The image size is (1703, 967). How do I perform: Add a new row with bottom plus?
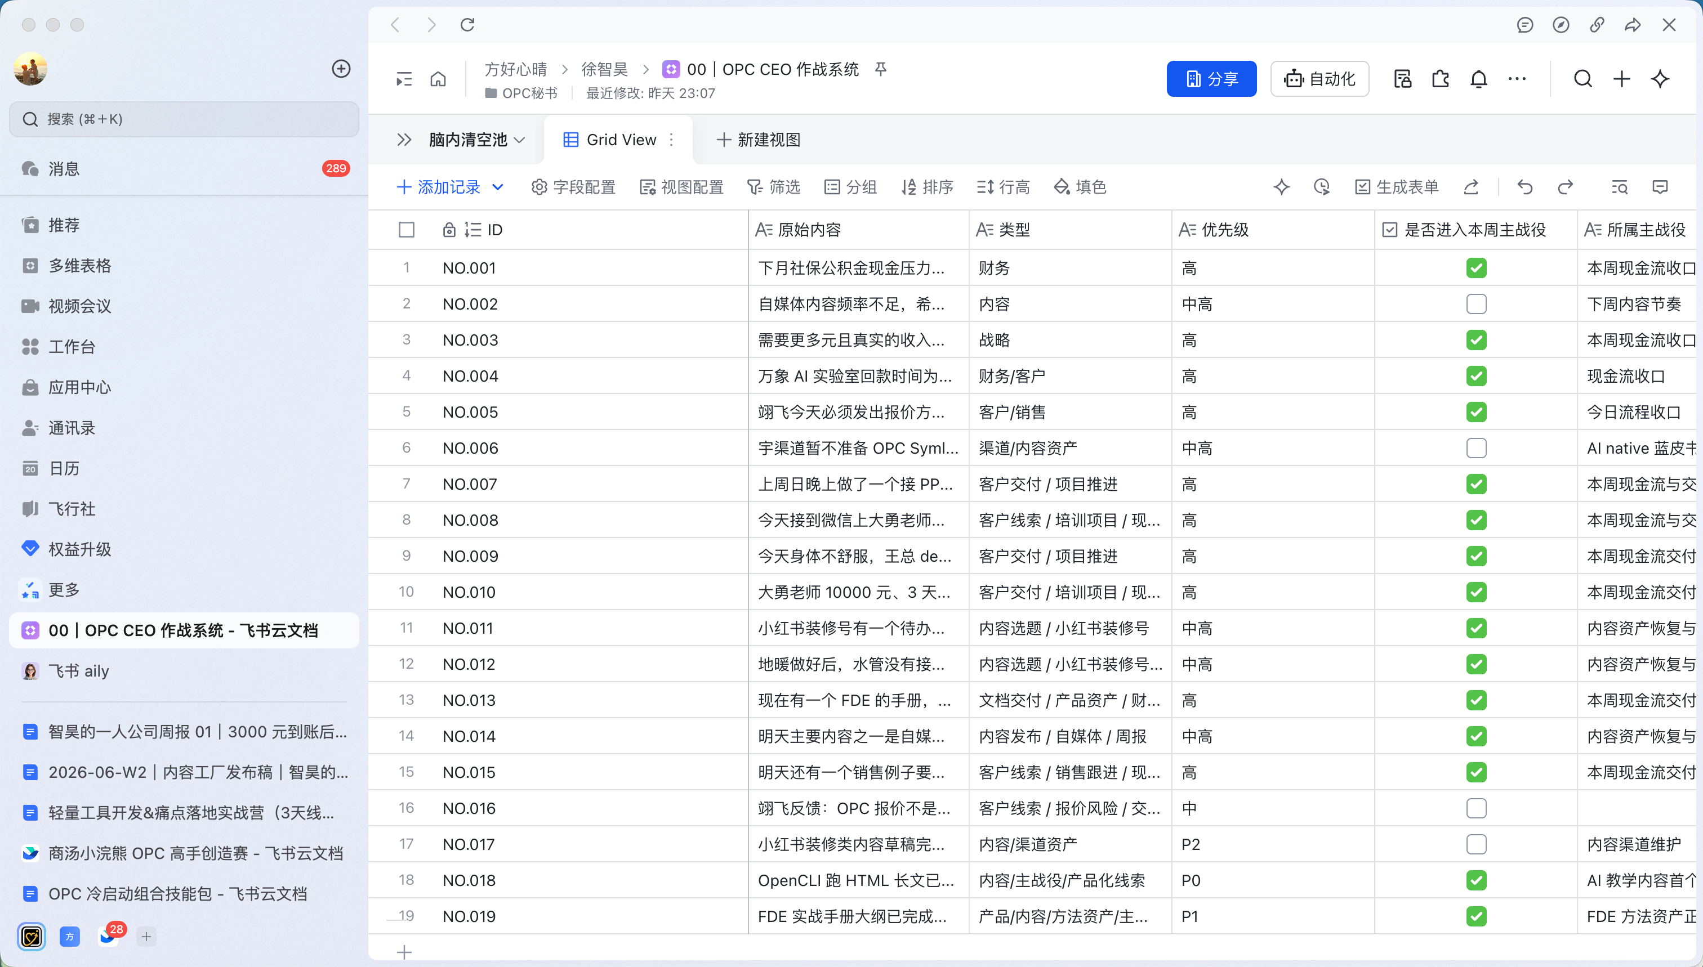(404, 951)
